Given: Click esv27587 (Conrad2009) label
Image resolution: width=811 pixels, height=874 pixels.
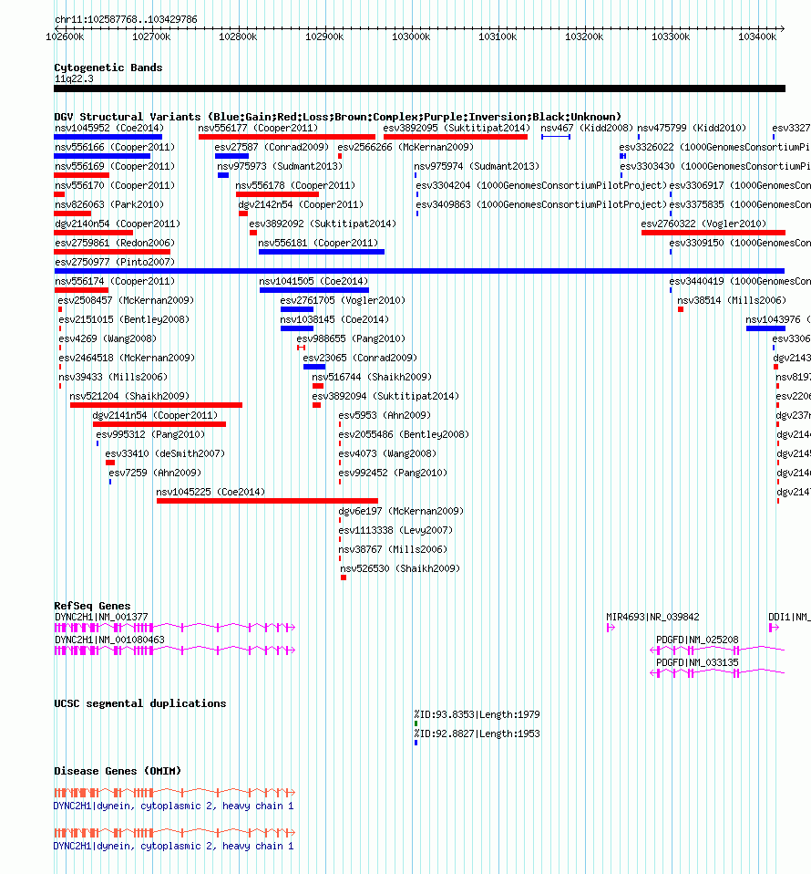Looking at the screenshot, I should (272, 147).
